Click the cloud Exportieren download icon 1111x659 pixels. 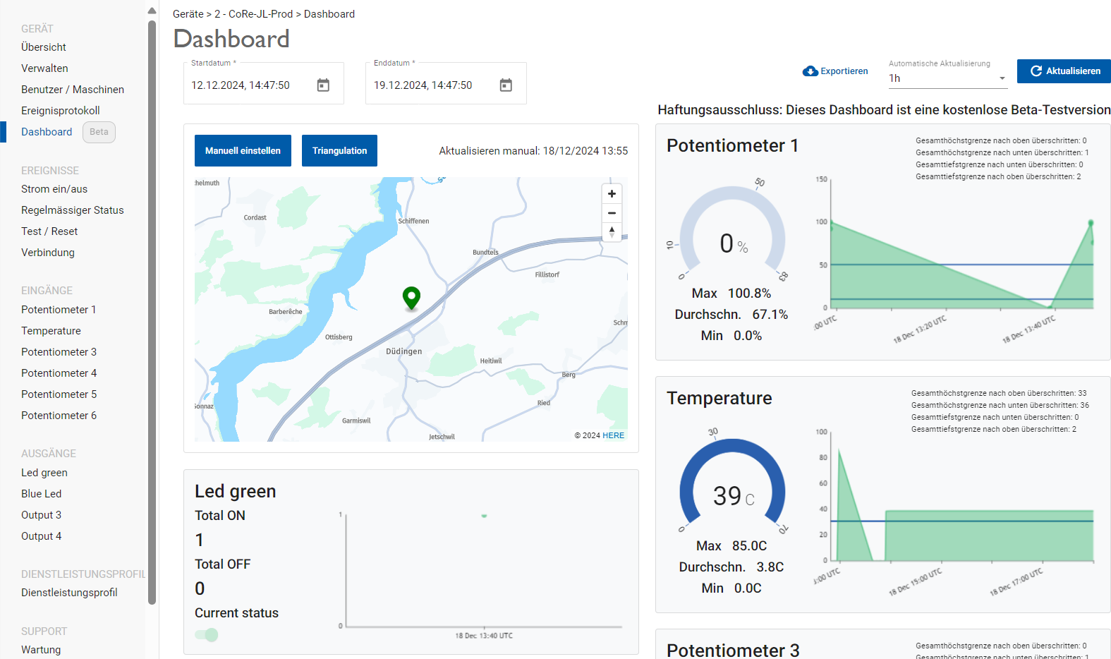[x=811, y=71]
